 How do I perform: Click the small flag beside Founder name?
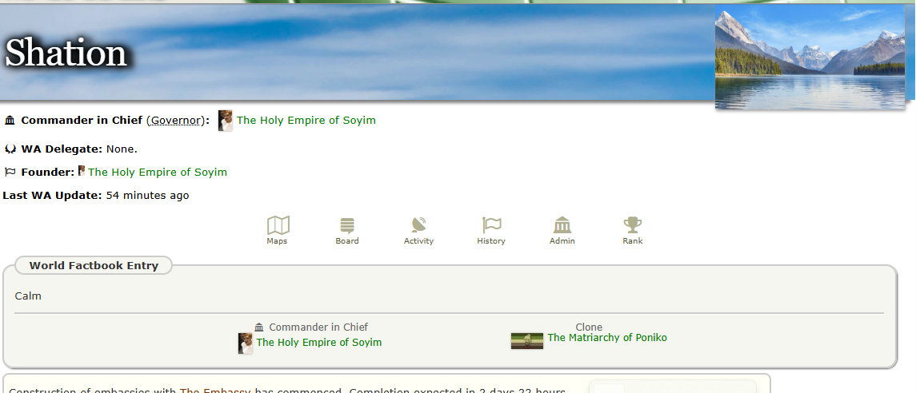click(x=82, y=171)
